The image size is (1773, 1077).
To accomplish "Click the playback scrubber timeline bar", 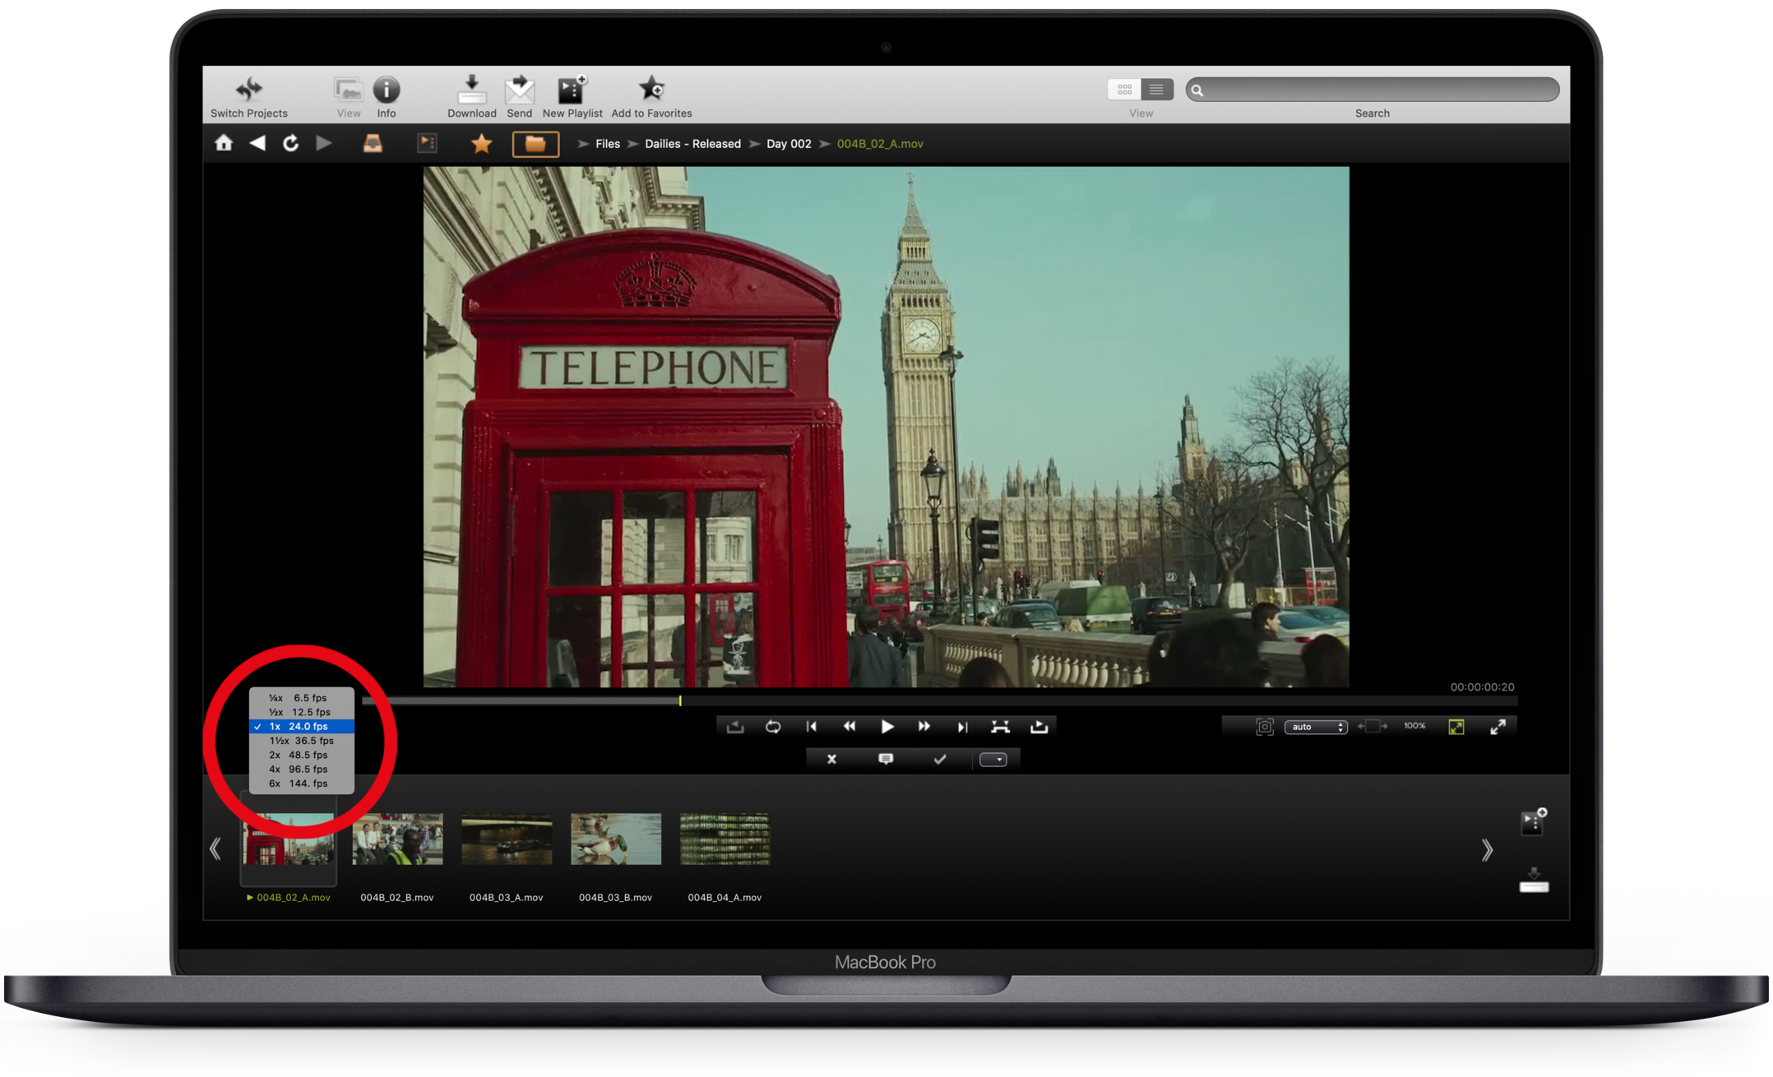I will pyautogui.click(x=937, y=701).
